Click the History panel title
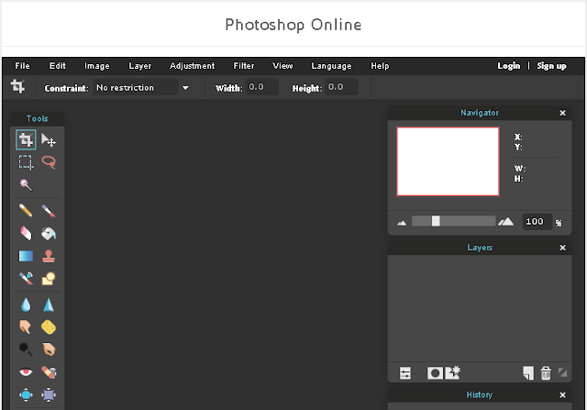The image size is (587, 410). point(479,395)
